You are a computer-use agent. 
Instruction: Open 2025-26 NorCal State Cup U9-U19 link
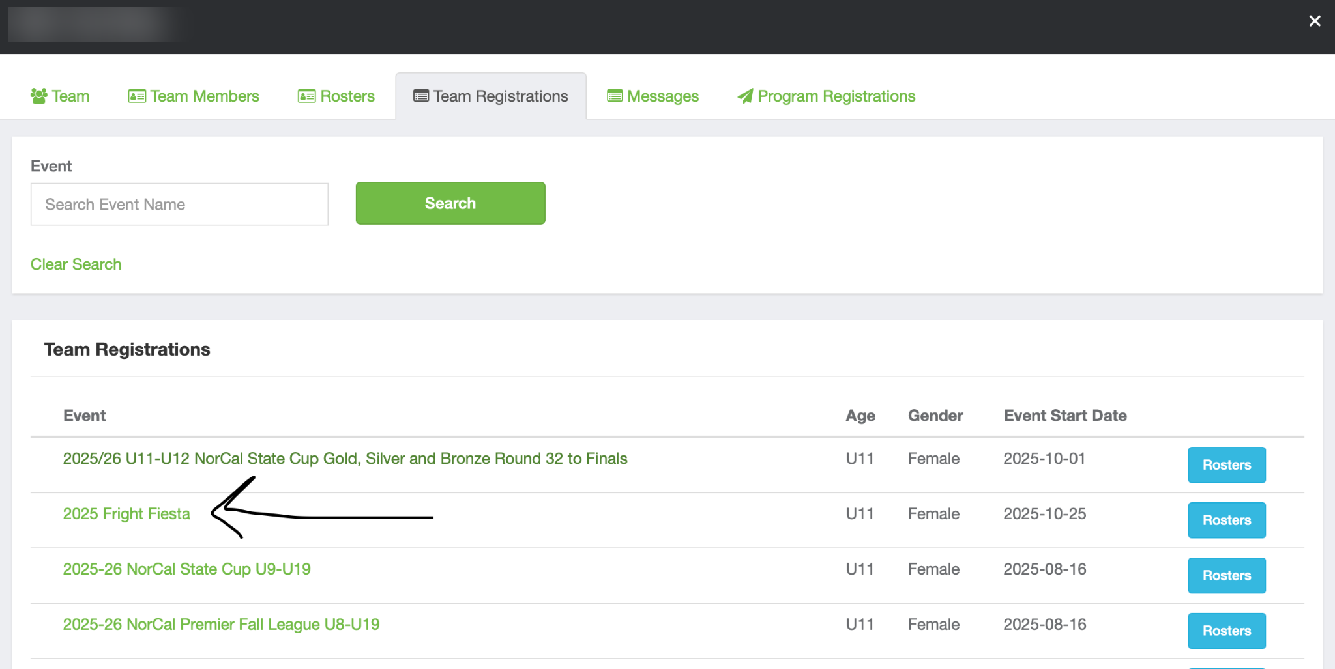pyautogui.click(x=186, y=569)
